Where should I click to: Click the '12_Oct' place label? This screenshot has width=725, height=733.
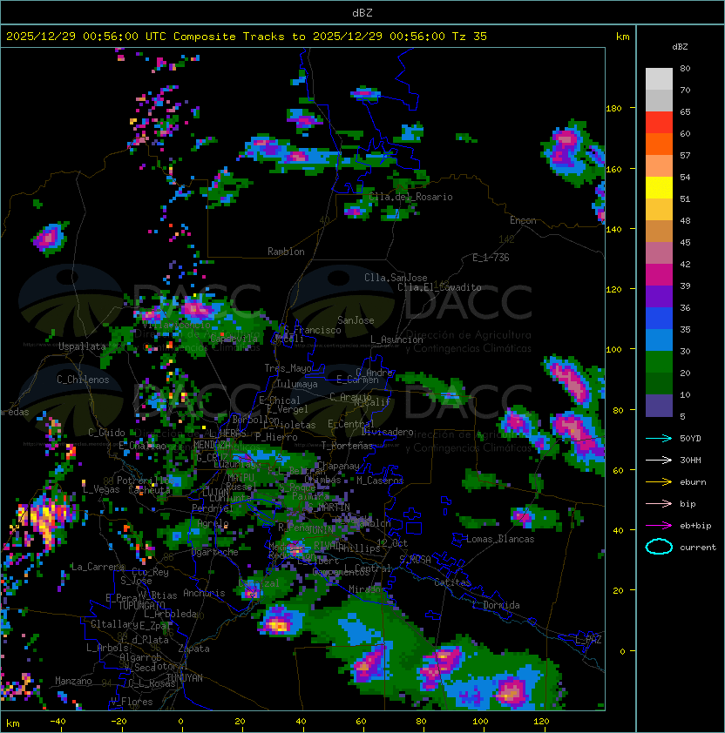pos(392,543)
